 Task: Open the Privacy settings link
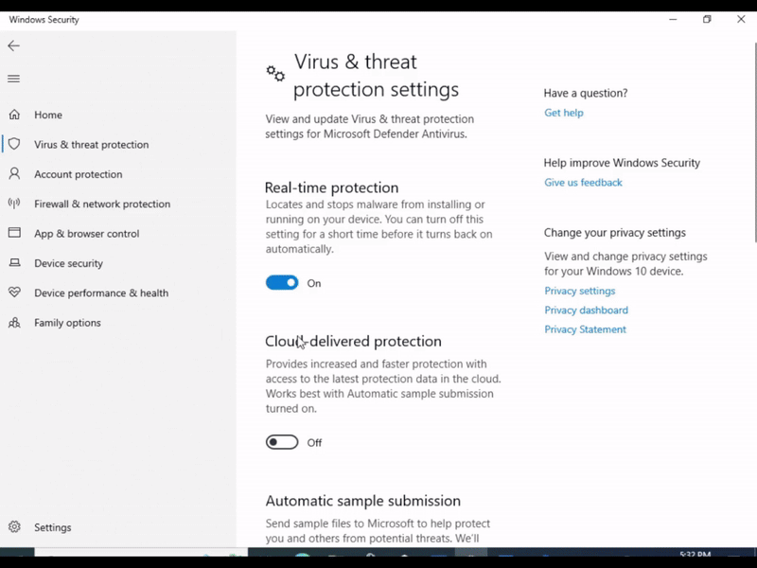coord(579,291)
